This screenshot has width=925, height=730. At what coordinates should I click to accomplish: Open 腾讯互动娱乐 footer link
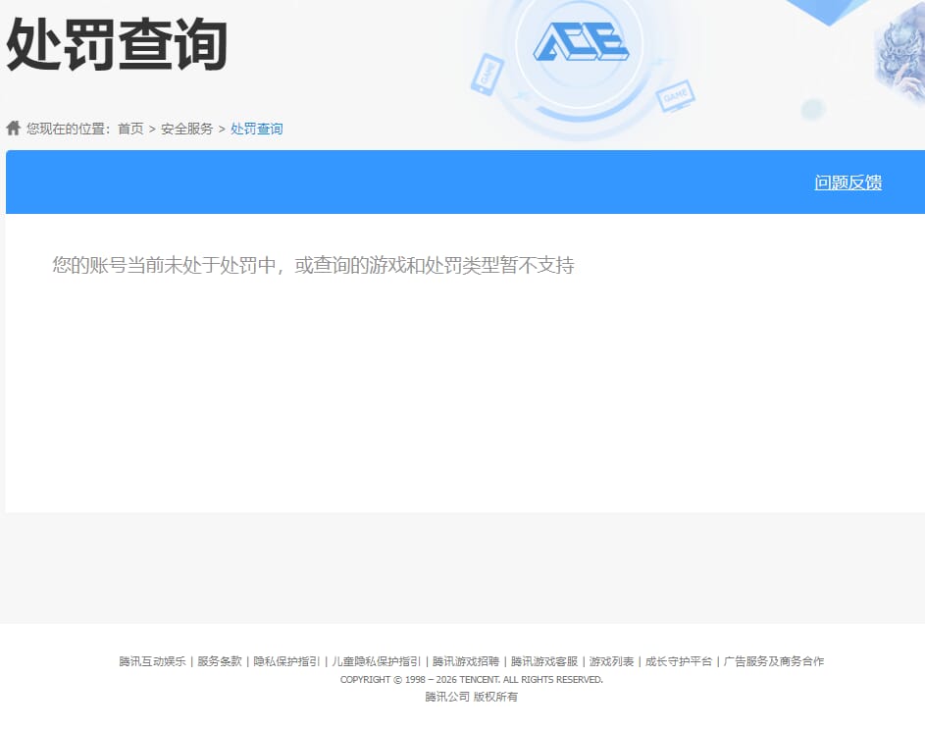click(152, 661)
